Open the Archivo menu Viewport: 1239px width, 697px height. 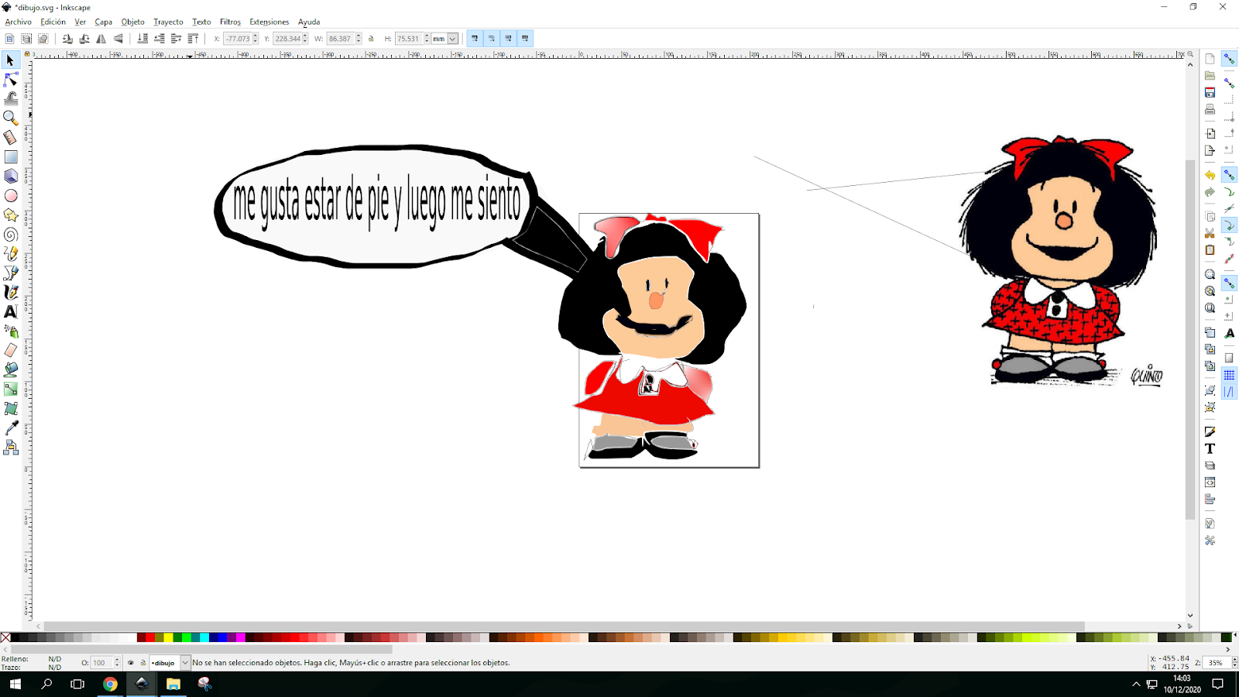tap(19, 22)
